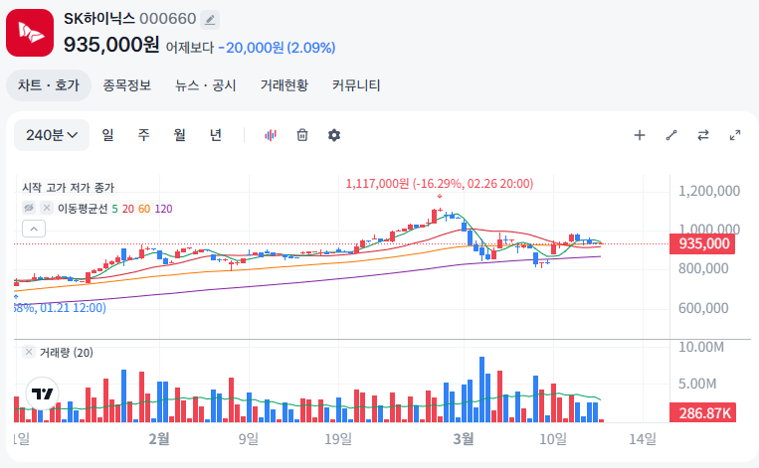Click the 9일 date axis label
This screenshot has height=468, width=759.
tap(249, 439)
